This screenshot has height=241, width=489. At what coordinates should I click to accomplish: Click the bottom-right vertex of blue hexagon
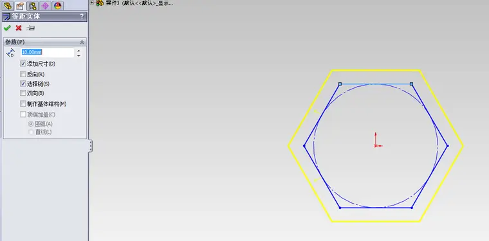point(412,208)
